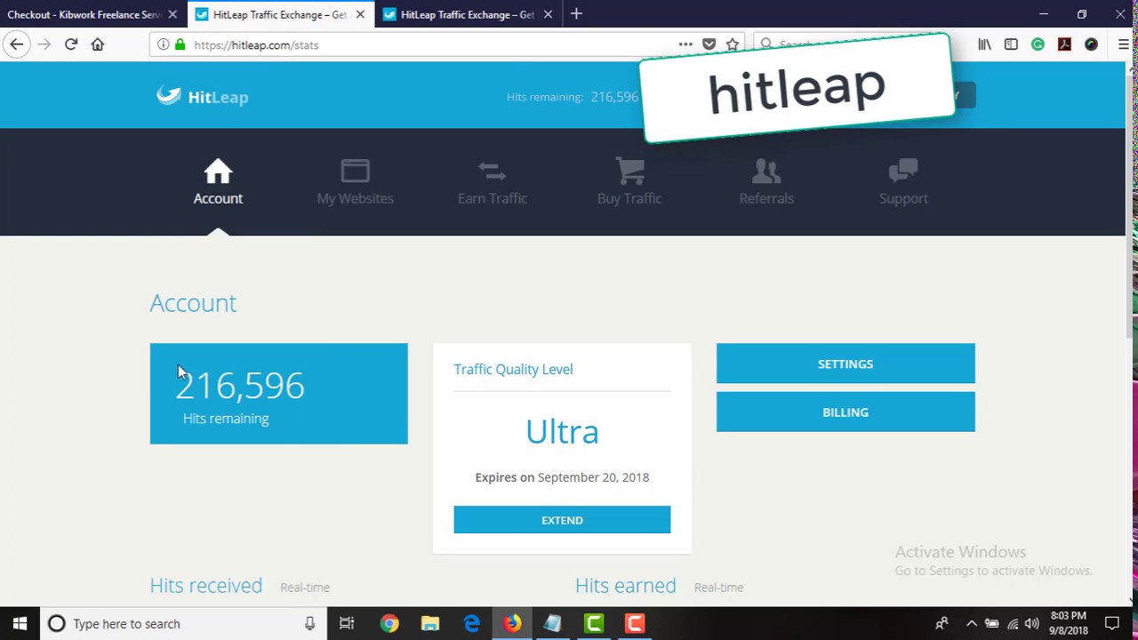Open the orange Camtasia recorder taskbar icon

click(x=635, y=624)
